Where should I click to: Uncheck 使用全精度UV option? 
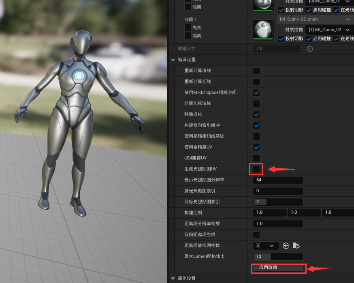click(x=256, y=147)
